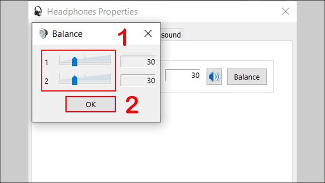
Task: Click the speaker icon in the Balance dialog title
Action: click(43, 33)
